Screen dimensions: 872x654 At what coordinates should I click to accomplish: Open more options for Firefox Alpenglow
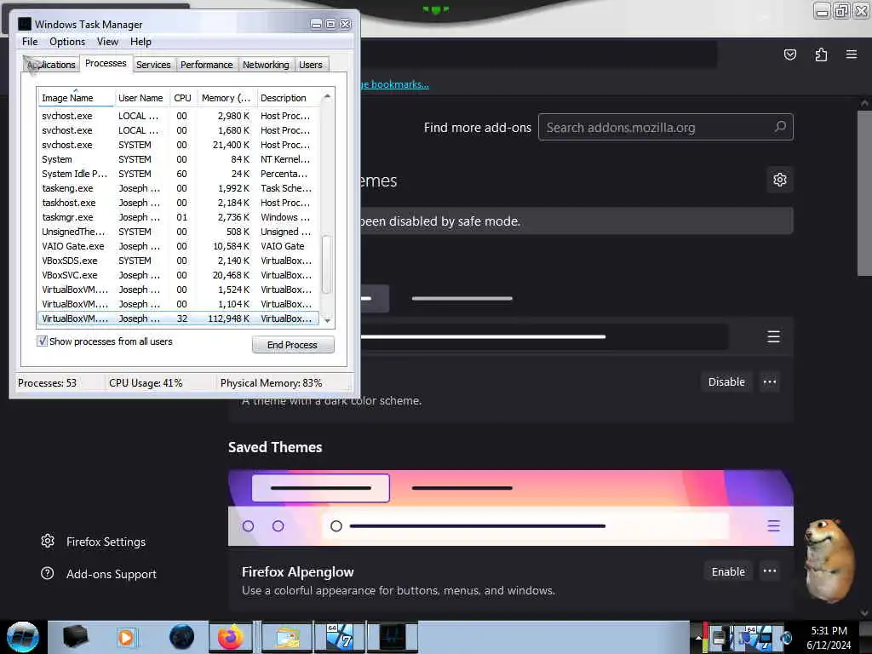770,571
